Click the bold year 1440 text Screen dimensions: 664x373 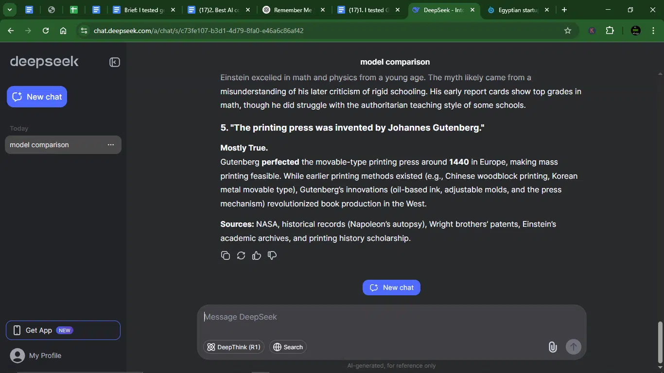(459, 162)
